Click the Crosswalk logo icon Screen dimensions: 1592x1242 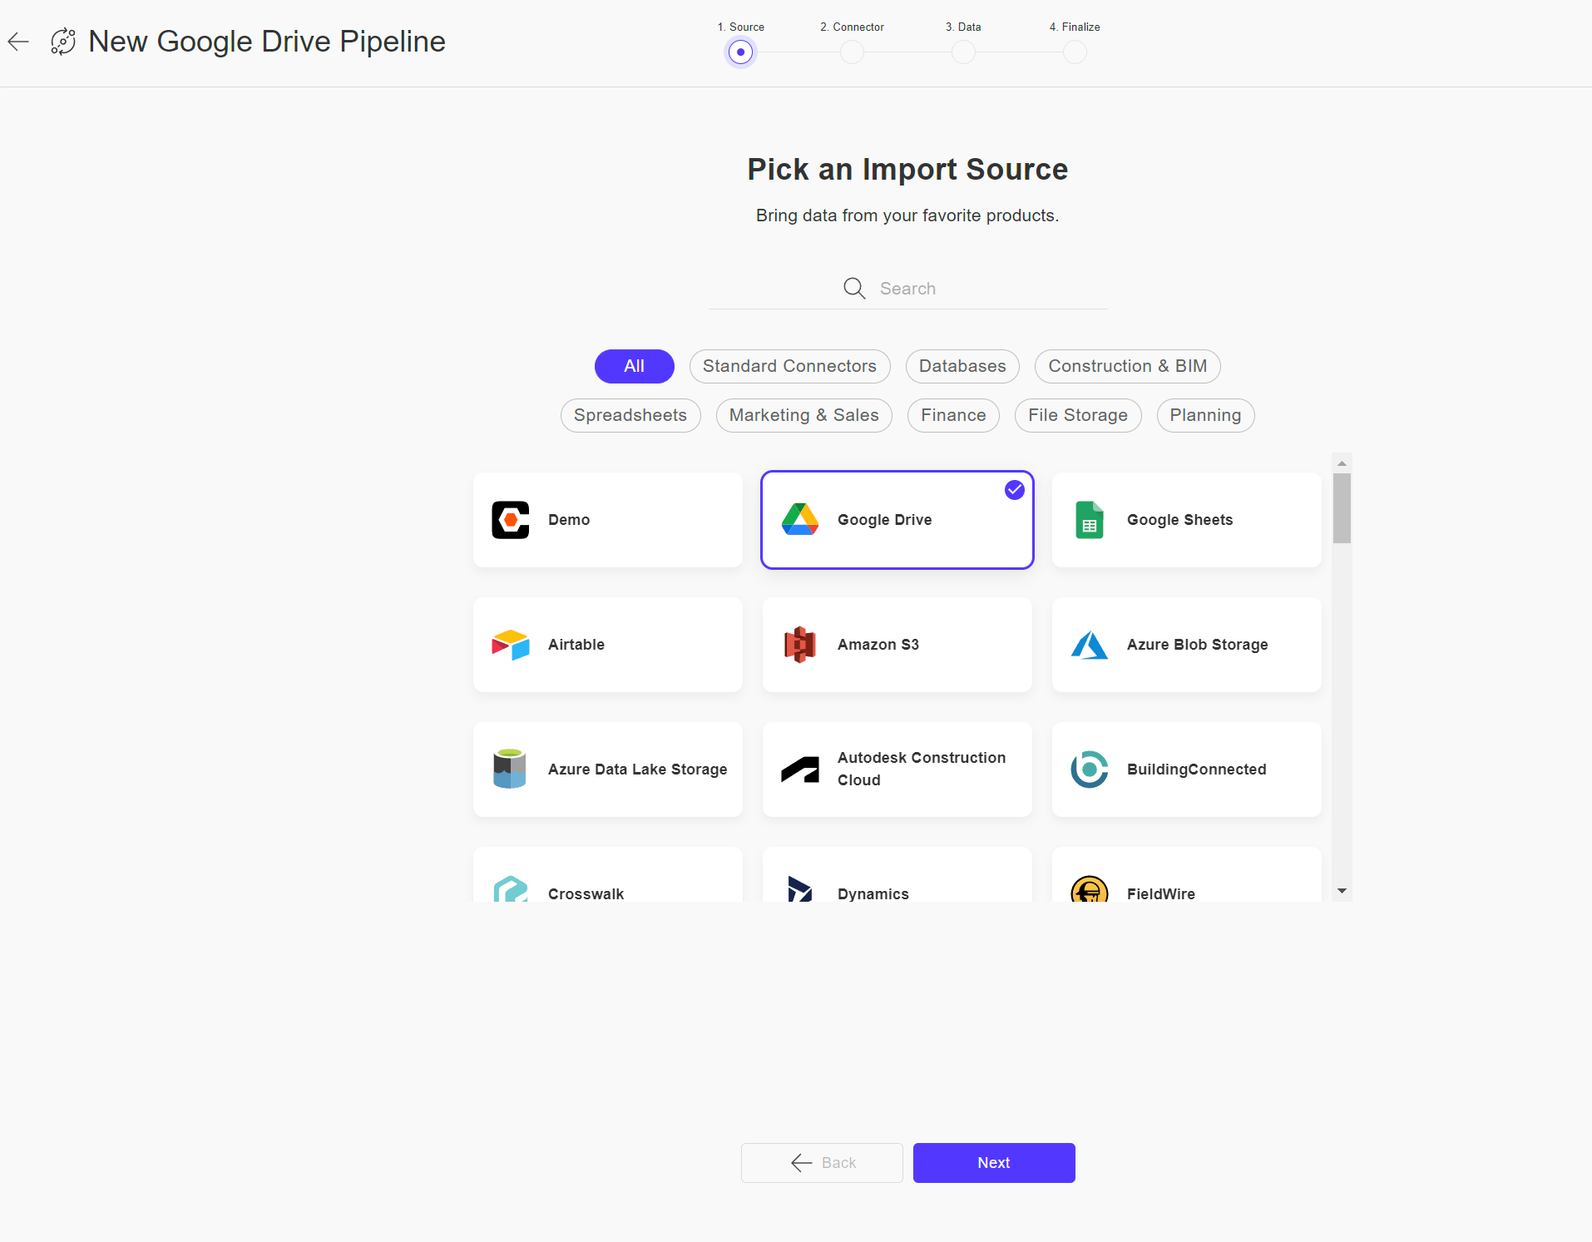511,889
